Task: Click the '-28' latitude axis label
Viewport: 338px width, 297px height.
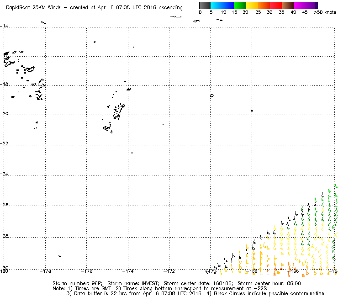Action: click(4, 236)
